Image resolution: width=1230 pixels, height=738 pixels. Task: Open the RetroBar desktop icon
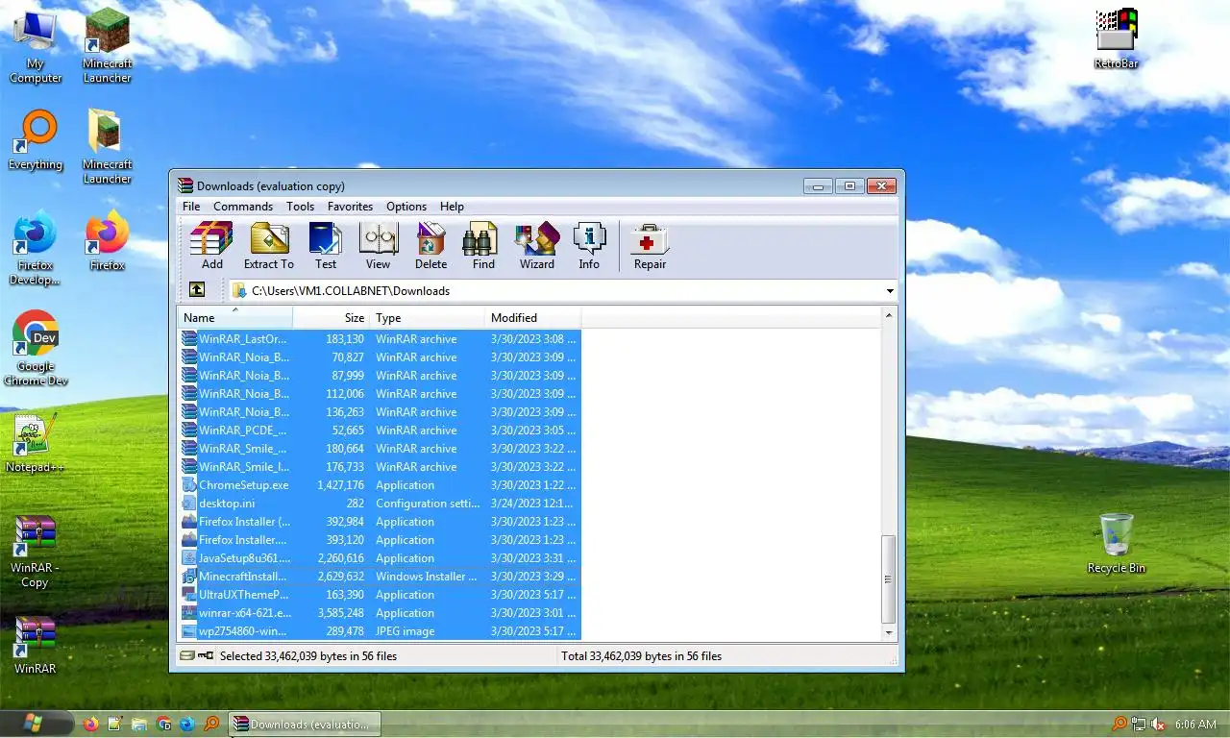[1117, 39]
